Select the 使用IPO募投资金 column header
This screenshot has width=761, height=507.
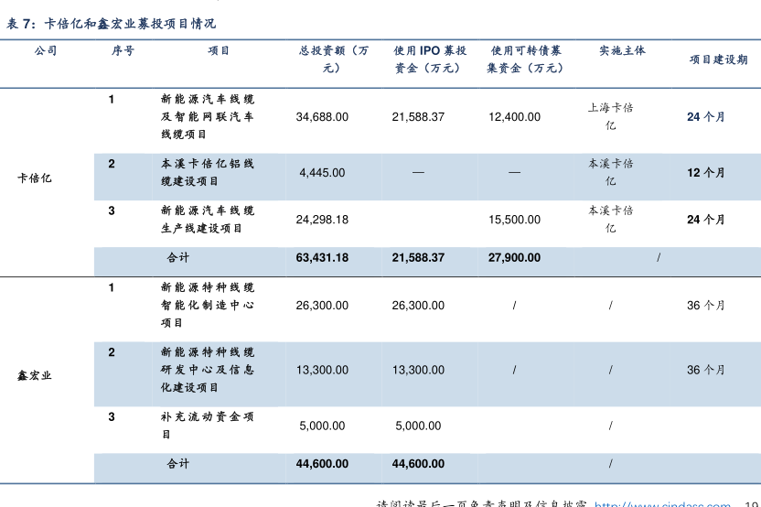point(429,59)
